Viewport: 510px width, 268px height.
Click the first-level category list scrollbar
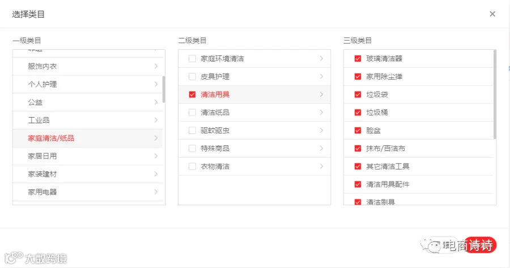[164, 89]
